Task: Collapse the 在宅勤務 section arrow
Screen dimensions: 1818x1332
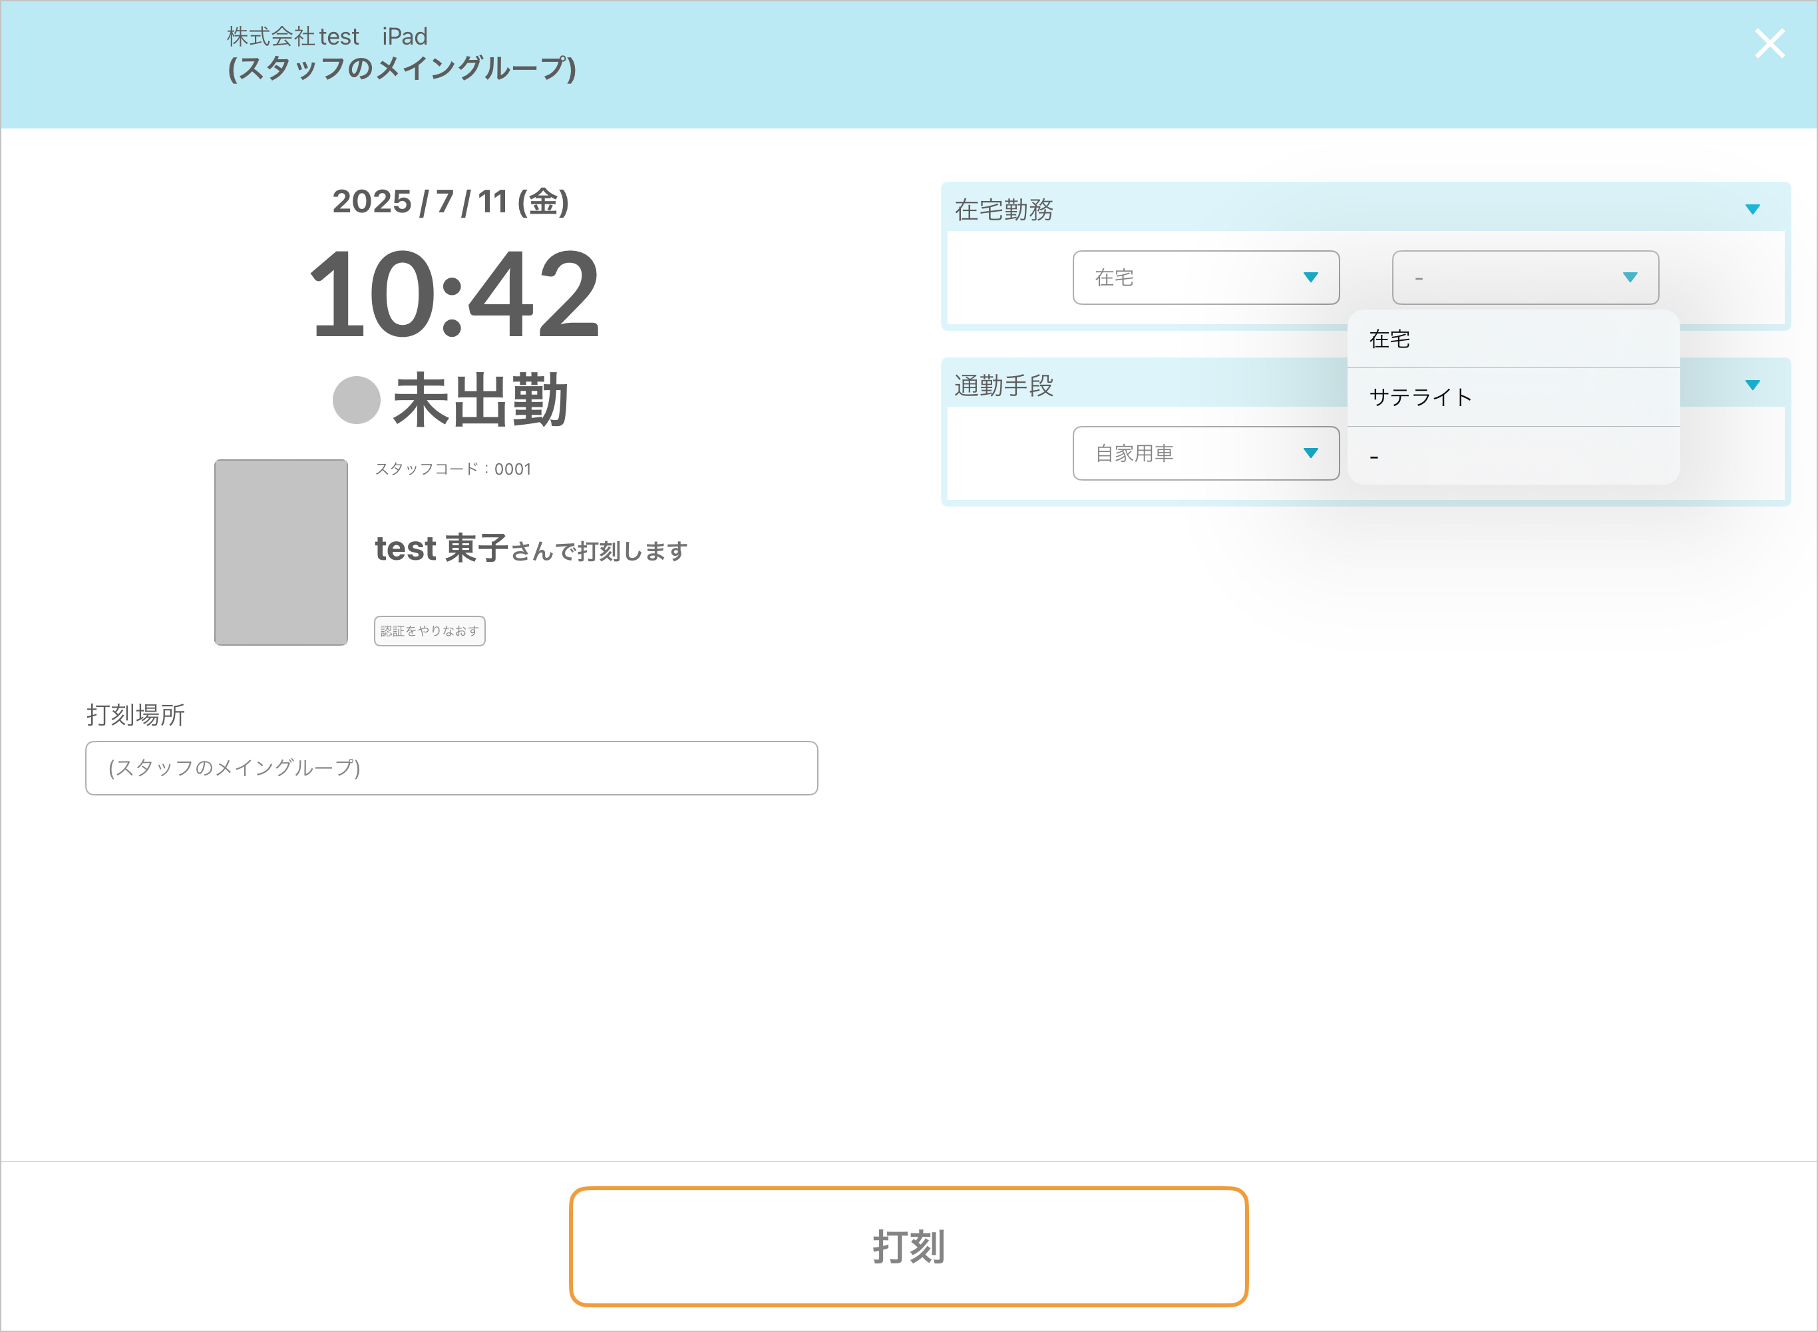Action: pyautogui.click(x=1752, y=210)
